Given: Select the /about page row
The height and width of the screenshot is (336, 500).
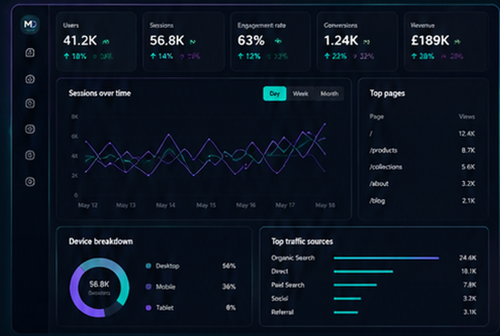Looking at the screenshot, I should coord(422,183).
